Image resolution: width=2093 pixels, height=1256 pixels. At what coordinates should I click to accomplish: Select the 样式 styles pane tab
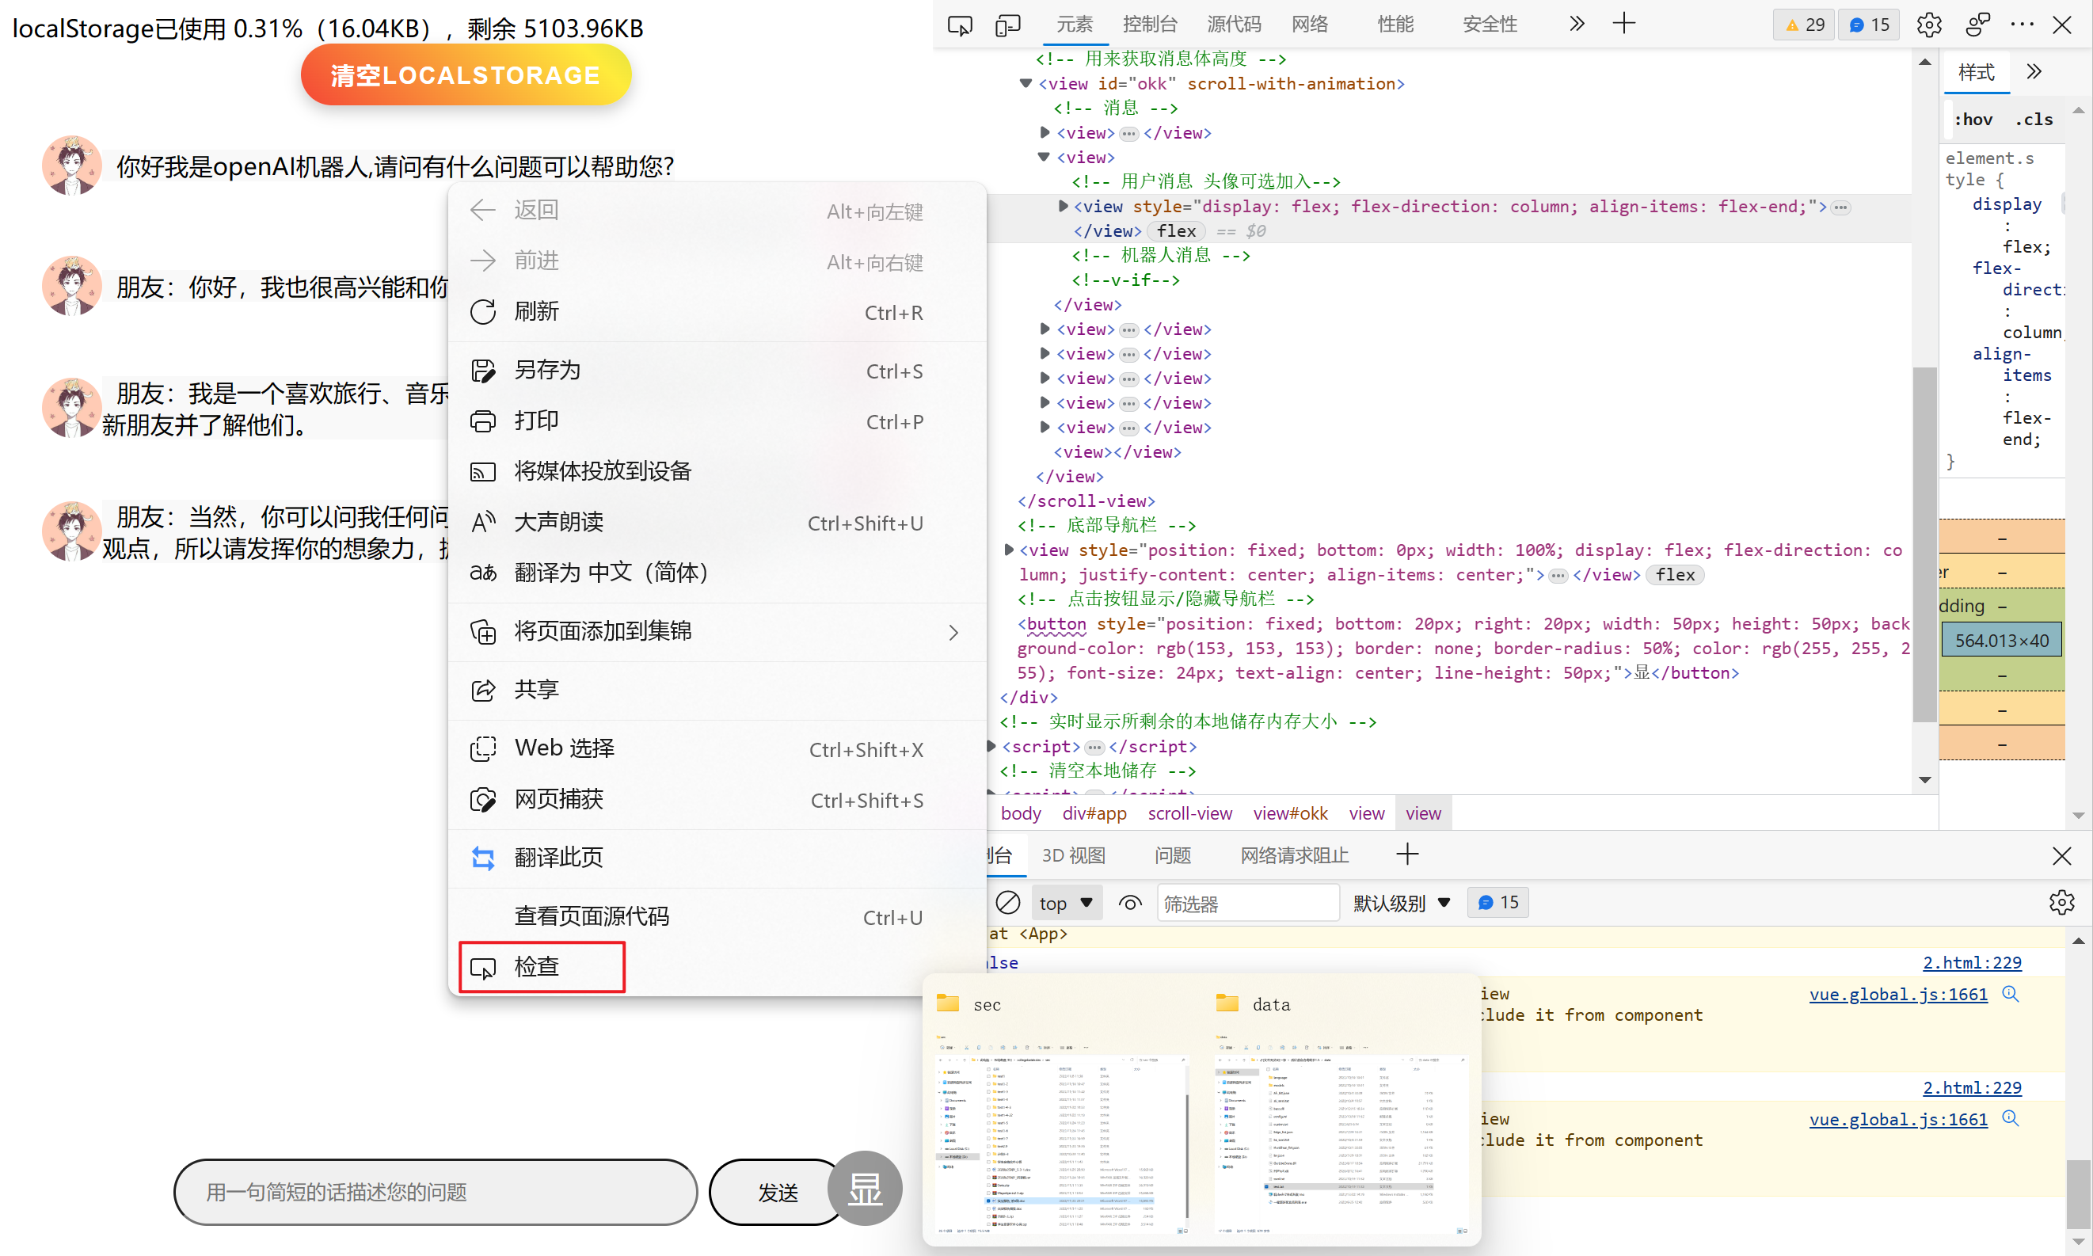pos(1977,72)
